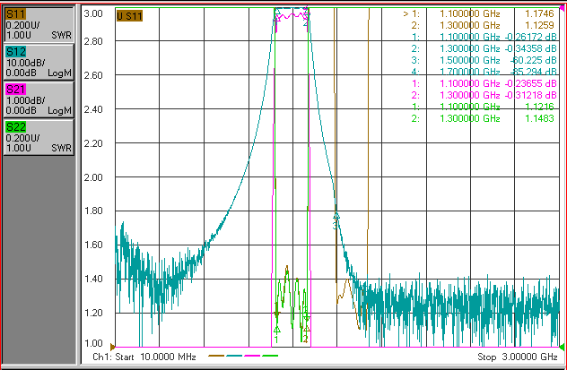Click S12 marker value '-0.26172 dB'
The image size is (567, 370).
point(529,37)
